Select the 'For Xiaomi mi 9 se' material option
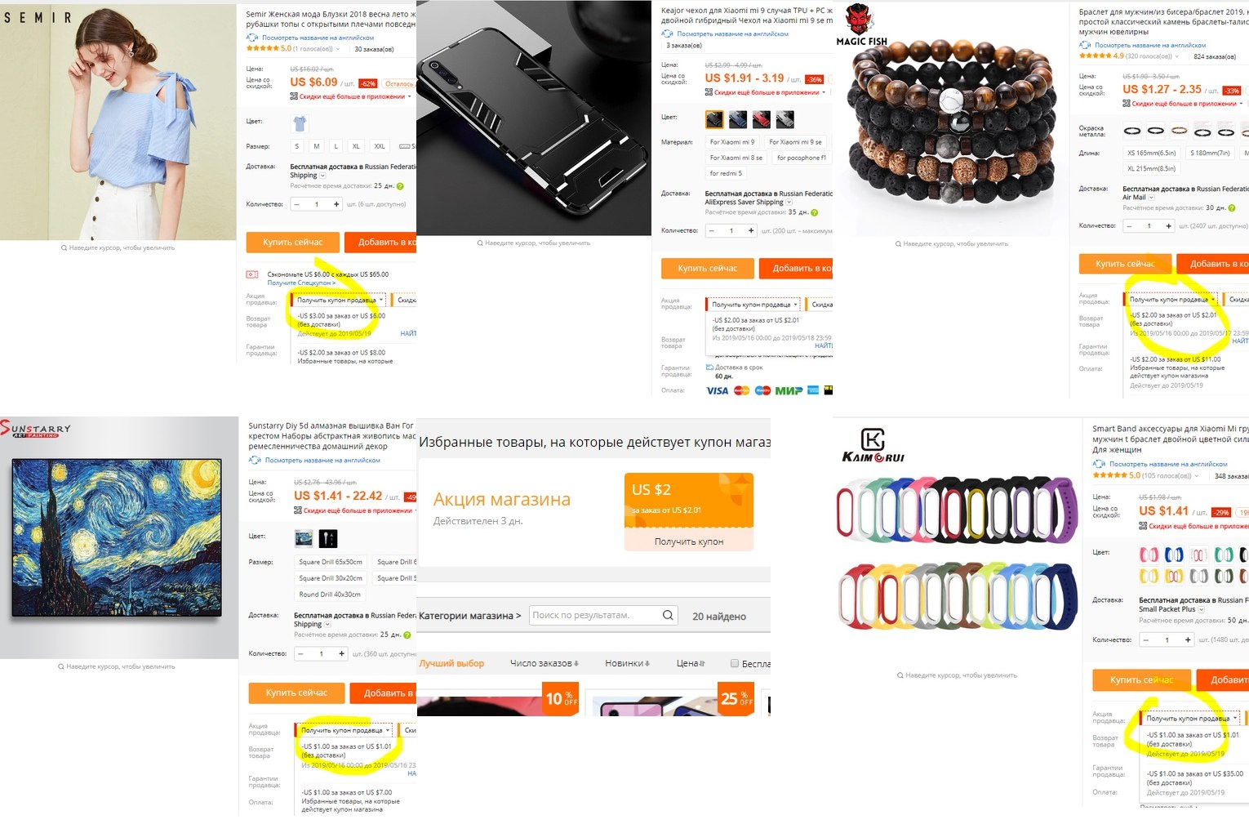 click(795, 142)
